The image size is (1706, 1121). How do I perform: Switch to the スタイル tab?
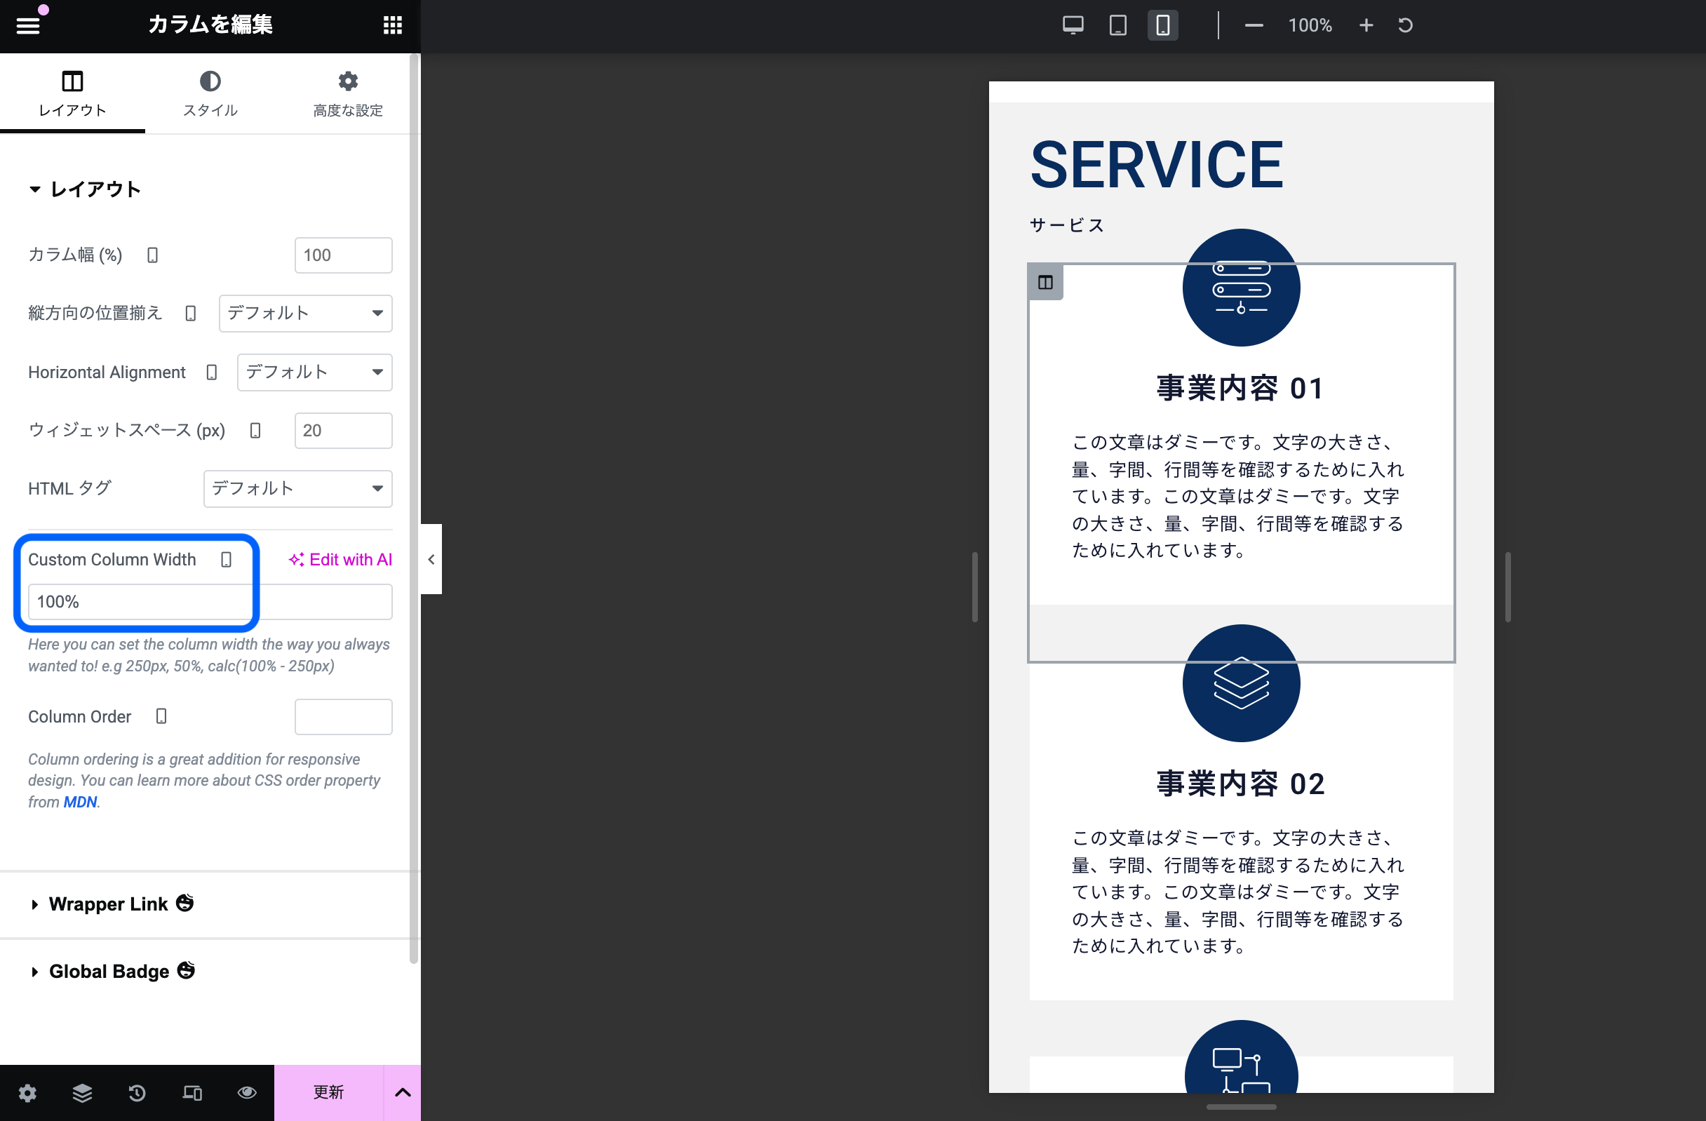point(210,94)
